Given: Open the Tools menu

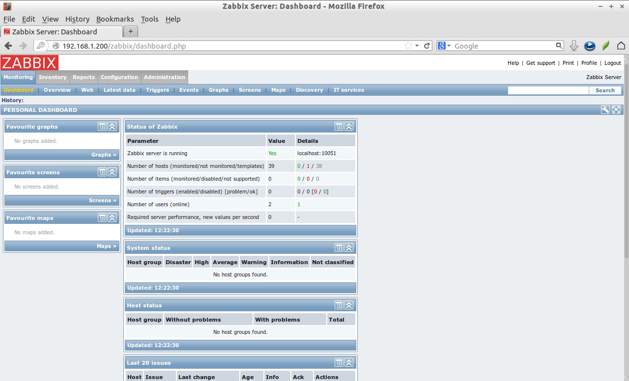Looking at the screenshot, I should click(x=149, y=19).
